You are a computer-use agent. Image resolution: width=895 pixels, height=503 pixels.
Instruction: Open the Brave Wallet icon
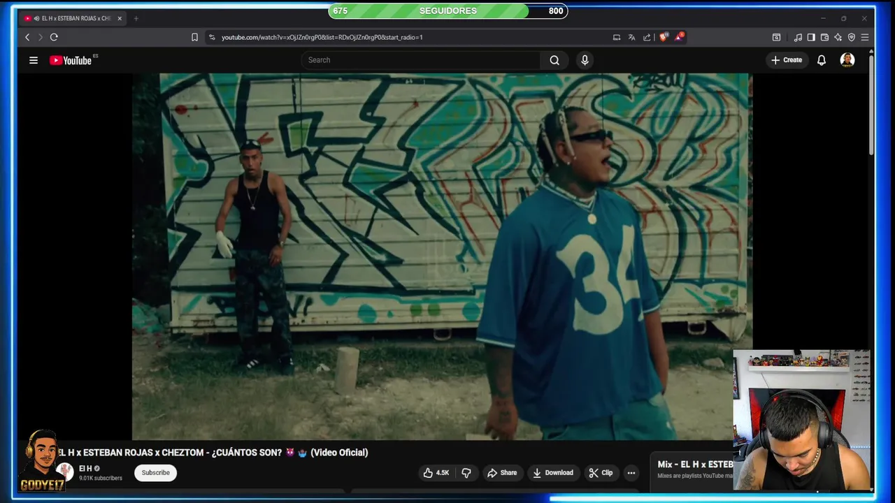(x=824, y=37)
